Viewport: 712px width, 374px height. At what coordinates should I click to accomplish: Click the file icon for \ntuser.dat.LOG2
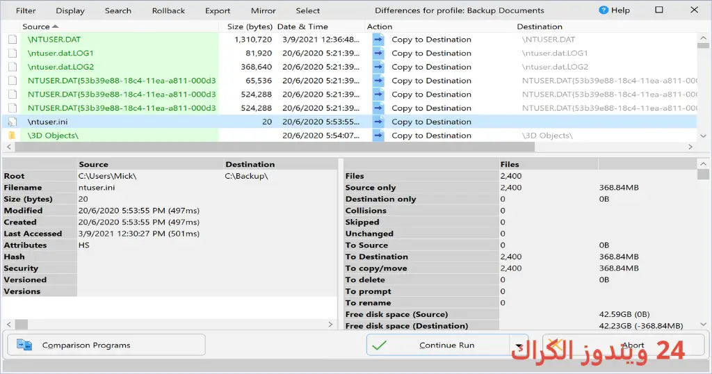[13, 67]
